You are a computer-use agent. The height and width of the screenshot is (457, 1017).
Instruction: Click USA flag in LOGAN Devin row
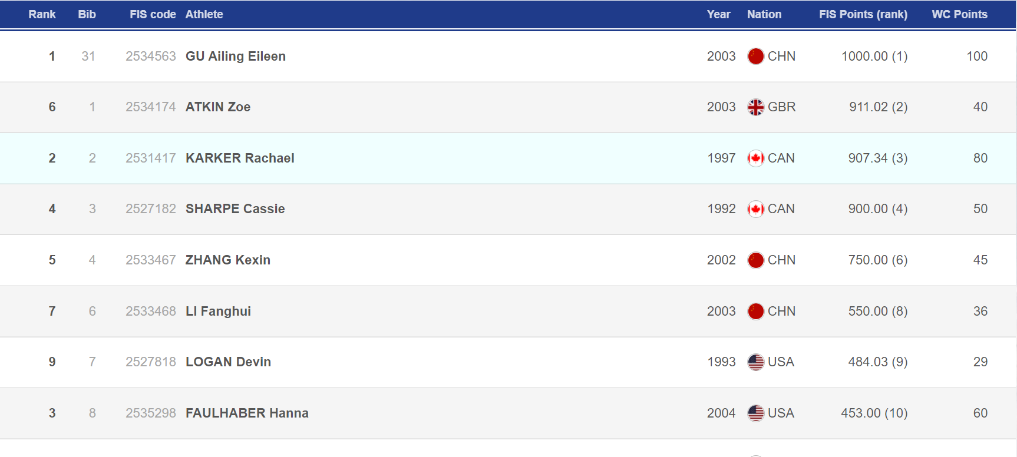(755, 362)
